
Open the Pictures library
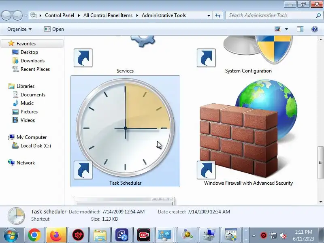click(x=29, y=112)
